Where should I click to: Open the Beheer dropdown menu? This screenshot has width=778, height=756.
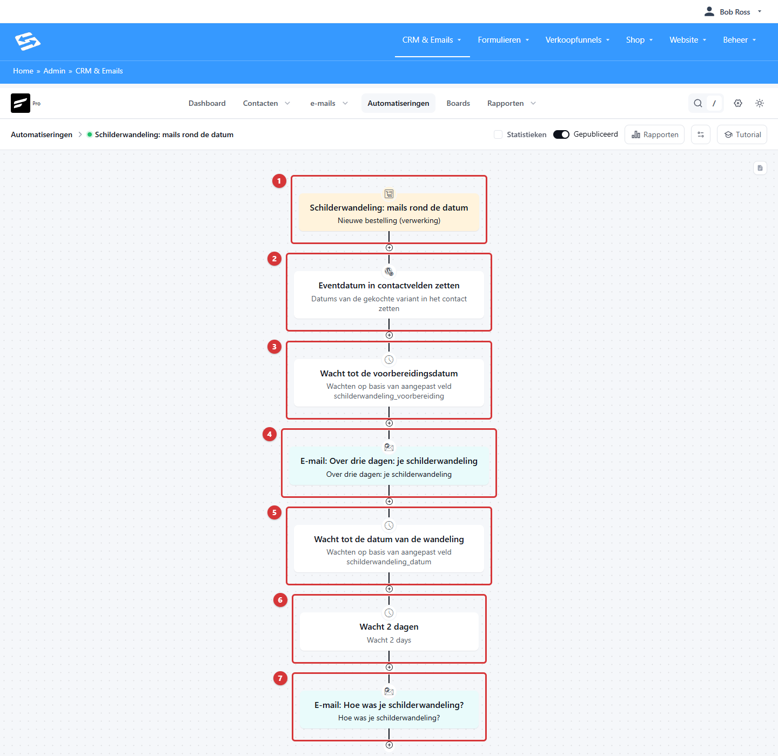740,40
